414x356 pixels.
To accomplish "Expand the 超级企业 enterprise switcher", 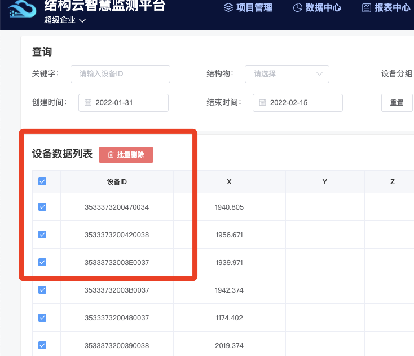I will coord(65,20).
